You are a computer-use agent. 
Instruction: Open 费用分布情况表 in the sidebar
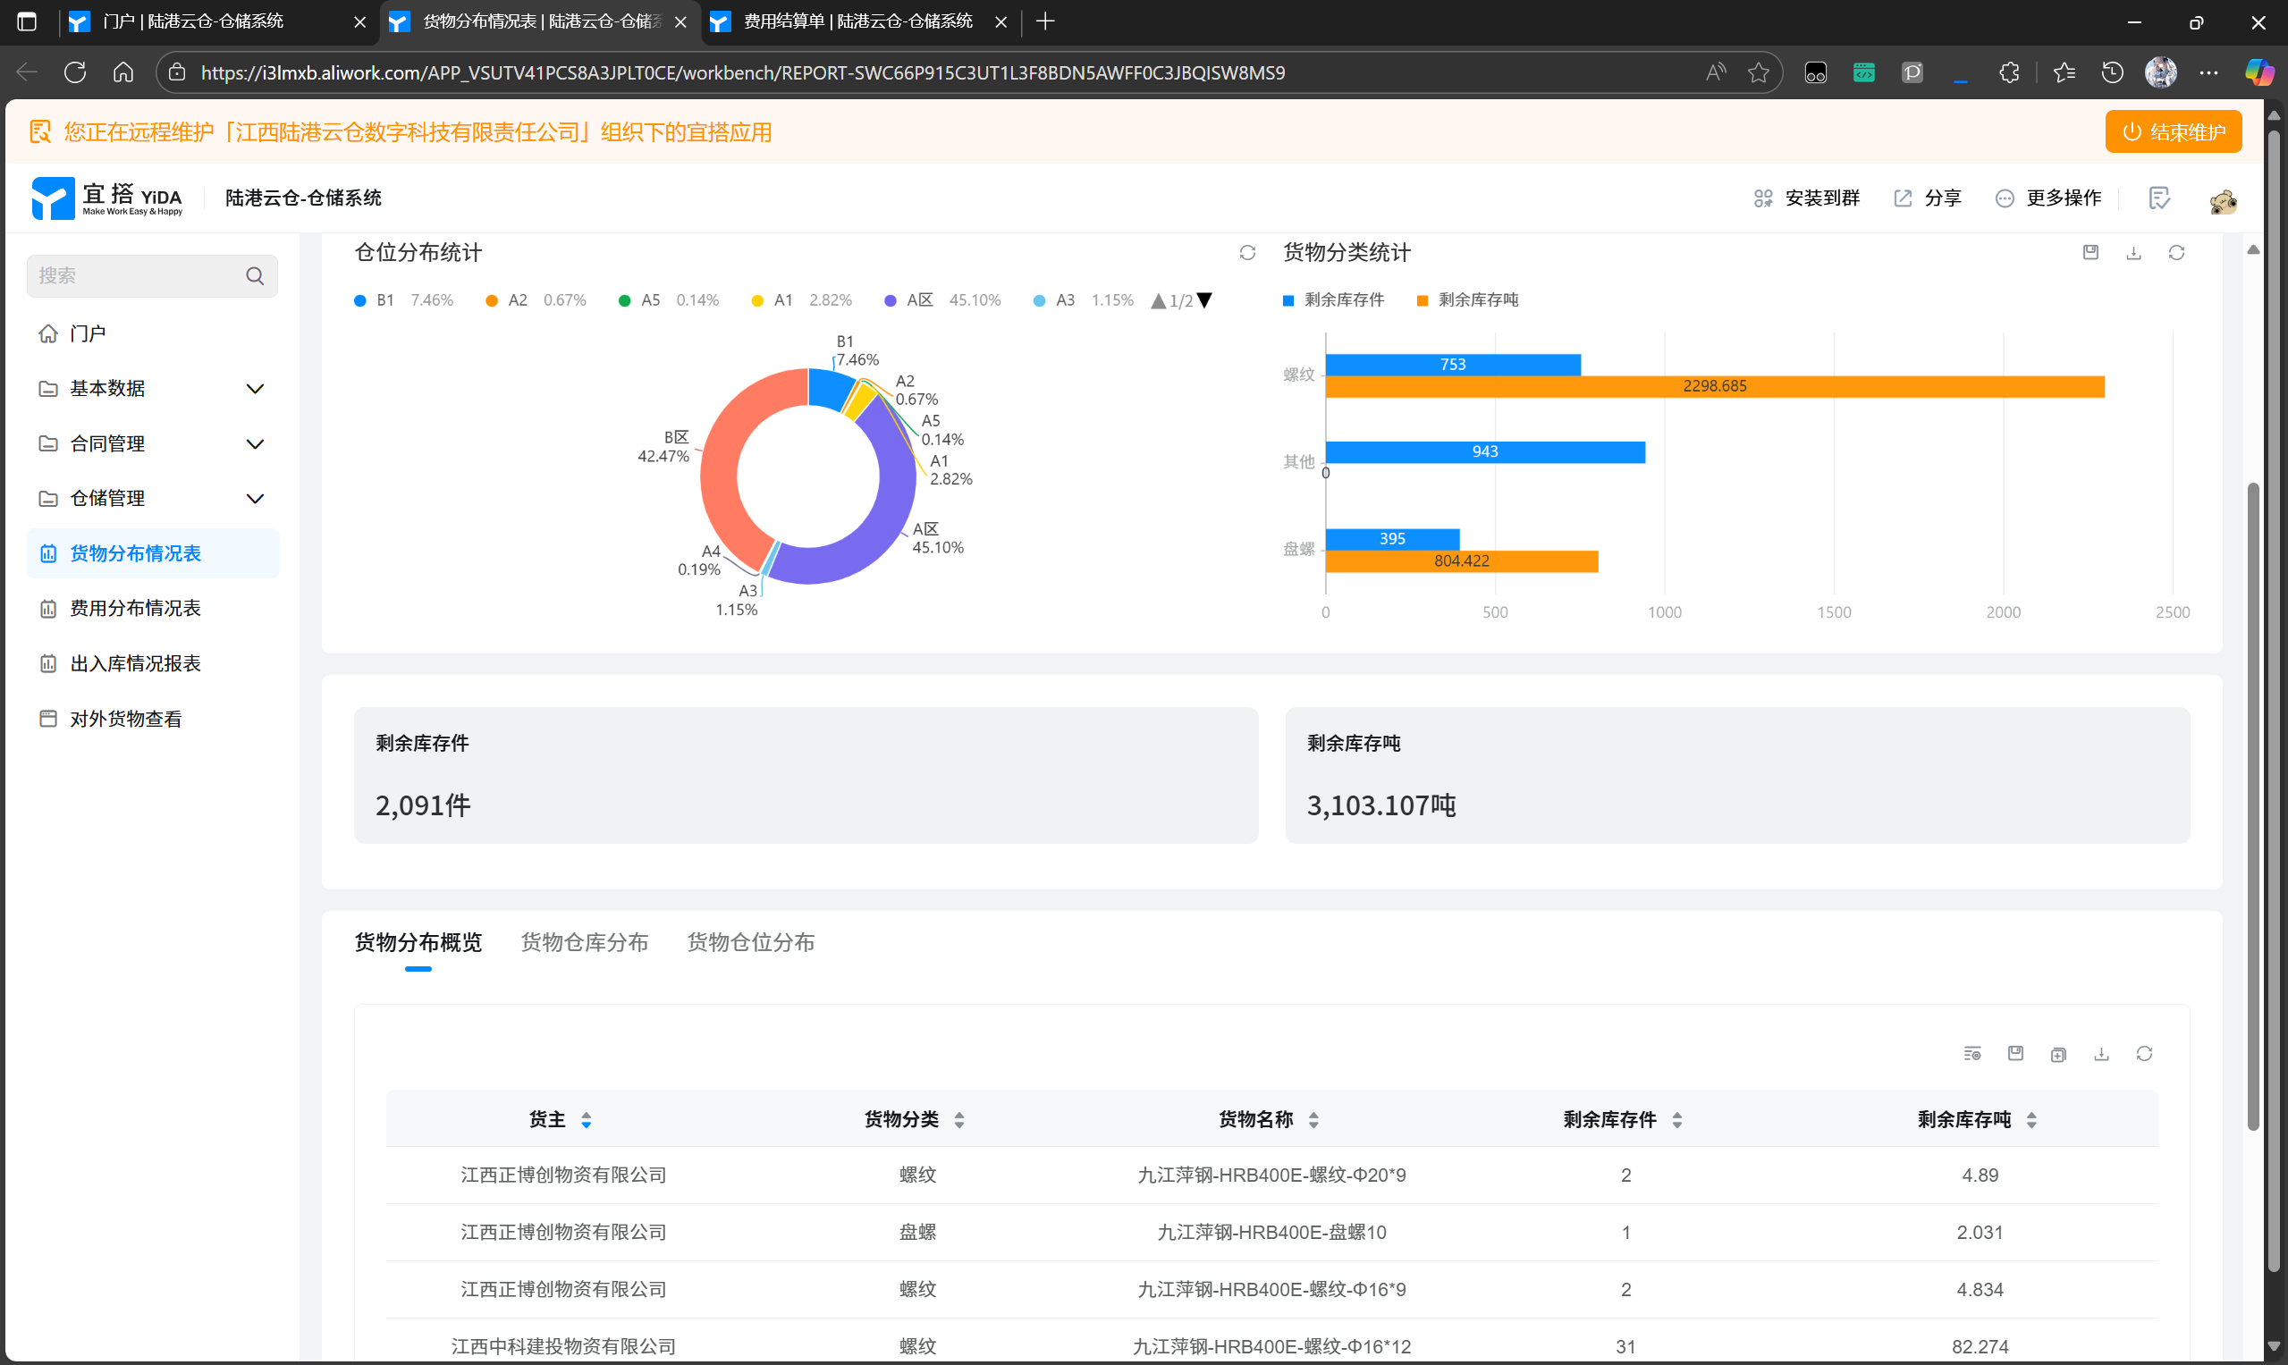pyautogui.click(x=135, y=609)
